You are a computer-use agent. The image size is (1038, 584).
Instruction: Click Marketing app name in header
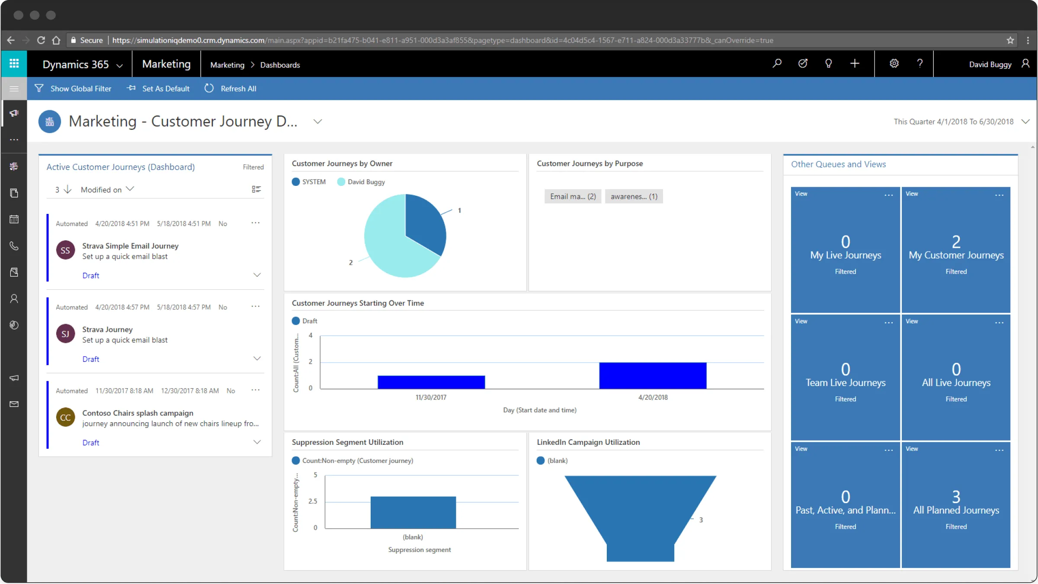pos(166,64)
